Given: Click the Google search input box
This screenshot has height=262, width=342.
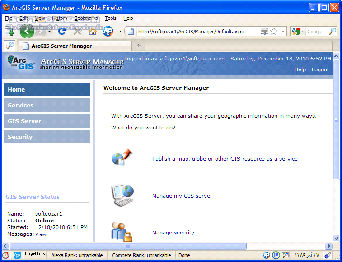Looking at the screenshot, I should click(316, 32).
